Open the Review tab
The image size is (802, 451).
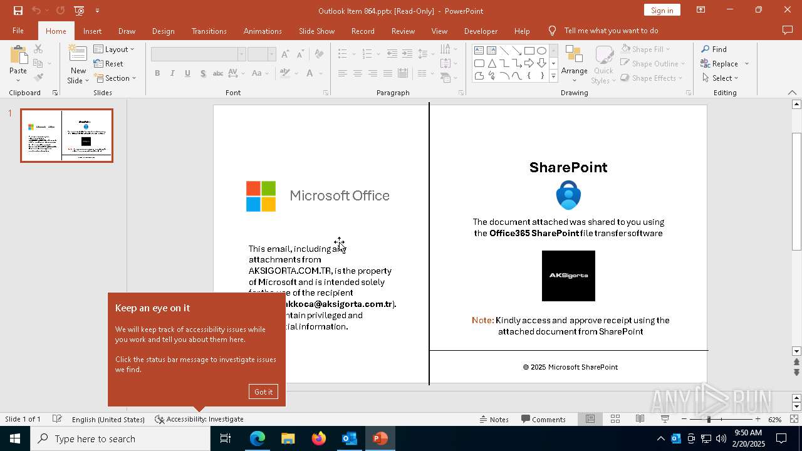(403, 31)
